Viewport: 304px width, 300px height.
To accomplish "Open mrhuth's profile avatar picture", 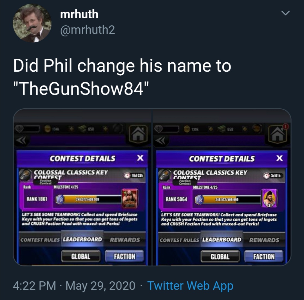I will pos(32,23).
